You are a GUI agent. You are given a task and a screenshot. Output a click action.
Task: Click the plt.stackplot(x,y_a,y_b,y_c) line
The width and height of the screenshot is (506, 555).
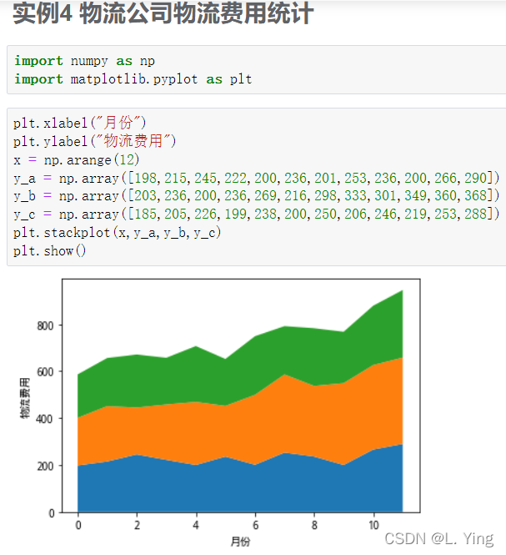click(118, 233)
